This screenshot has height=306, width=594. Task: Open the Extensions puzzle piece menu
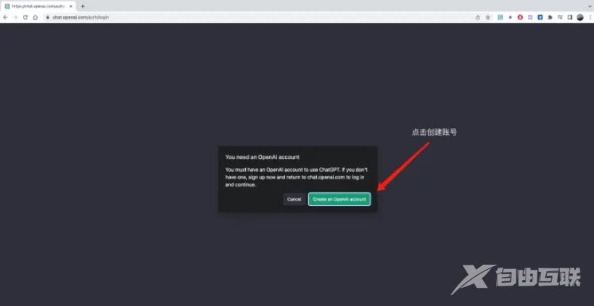(x=550, y=17)
